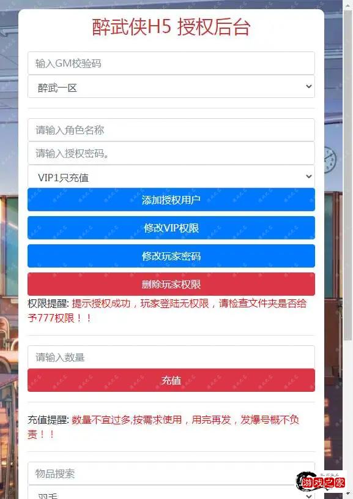Click the red 充值 button
This screenshot has height=499, width=353.
[171, 380]
